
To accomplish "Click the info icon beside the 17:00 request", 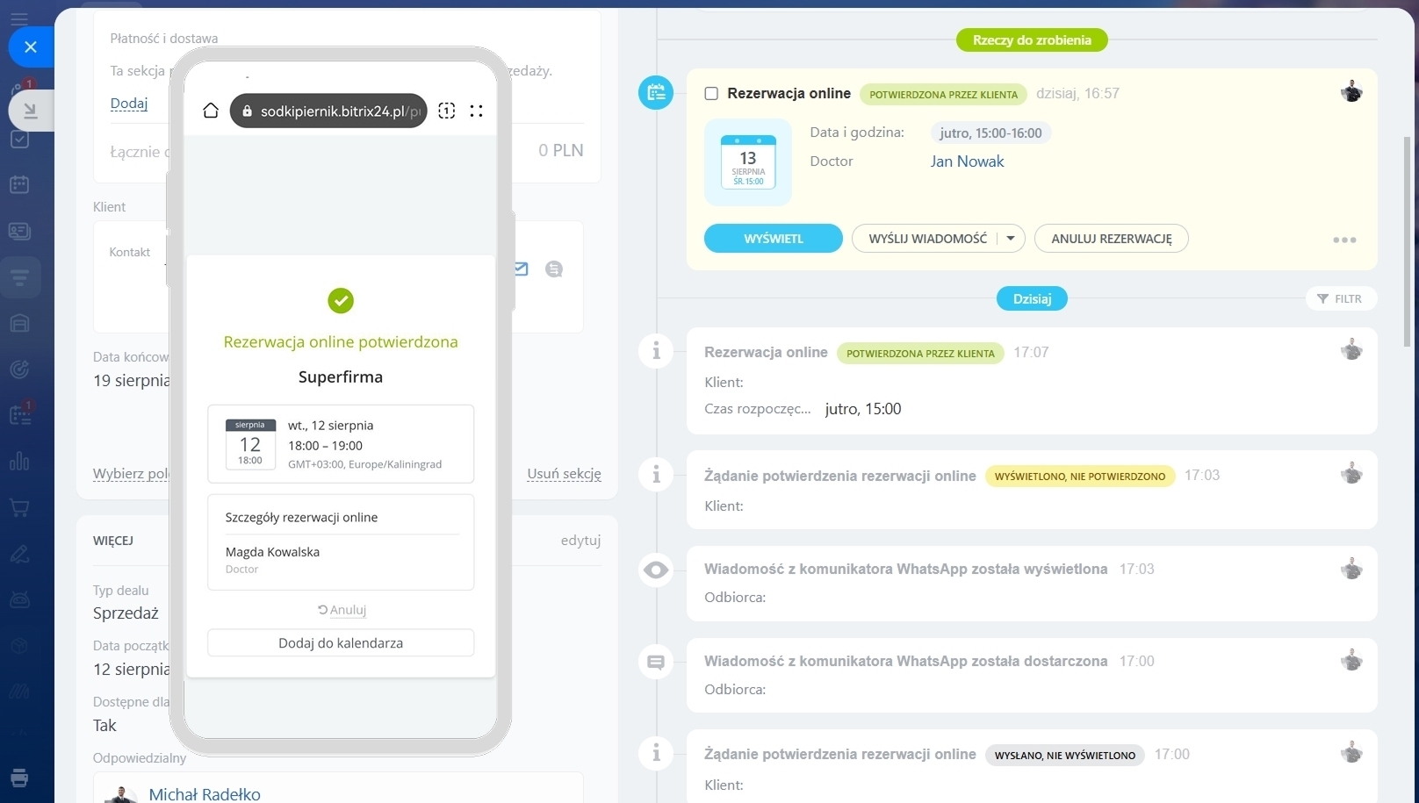I will (x=656, y=753).
